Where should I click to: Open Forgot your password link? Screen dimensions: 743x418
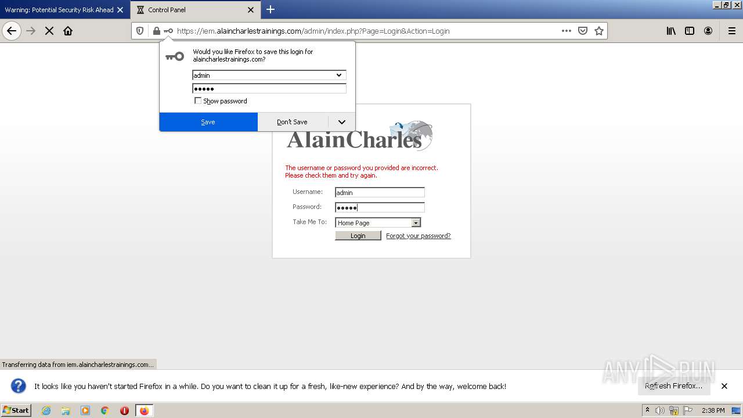419,236
